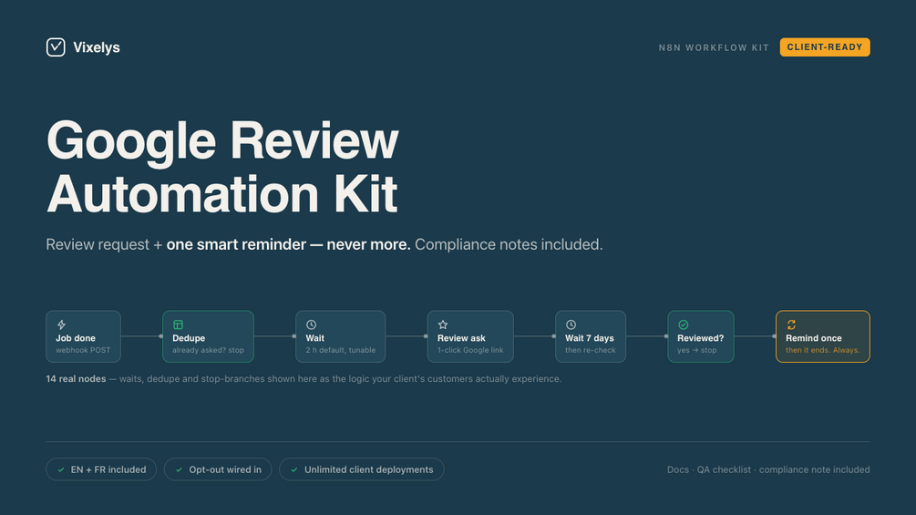Click the lightning bolt icon in Job done

61,324
